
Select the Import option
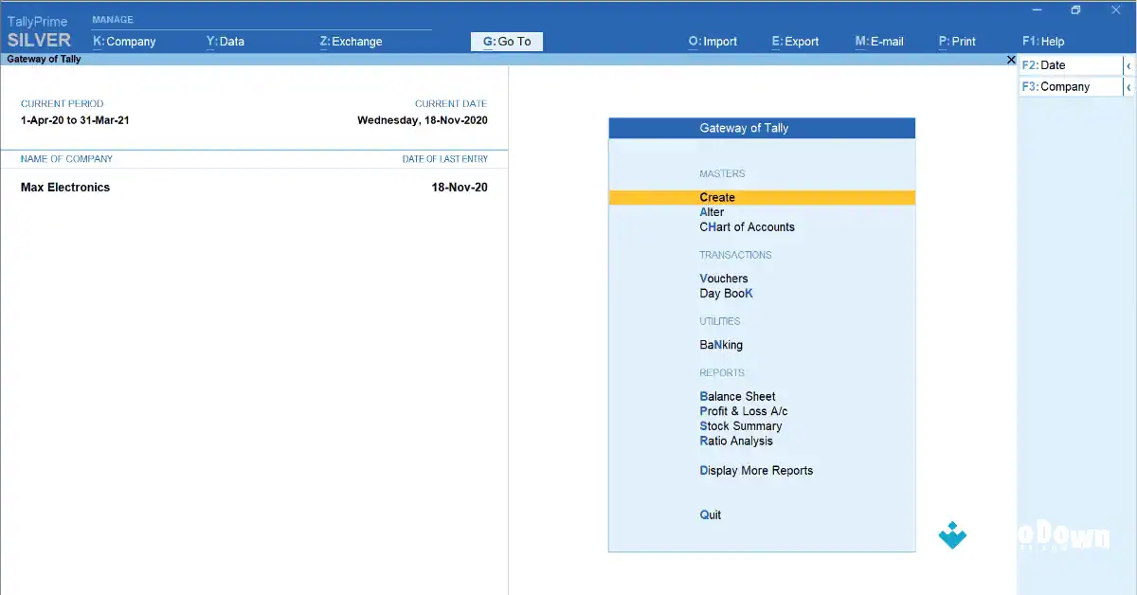pos(713,41)
